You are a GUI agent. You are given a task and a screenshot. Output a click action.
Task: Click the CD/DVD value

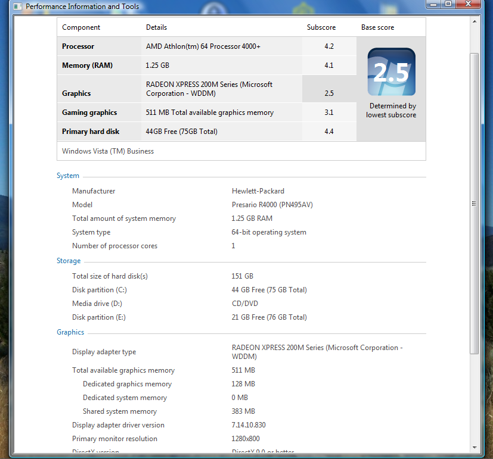pos(244,304)
